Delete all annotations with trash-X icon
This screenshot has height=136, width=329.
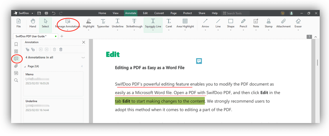(x=61, y=49)
